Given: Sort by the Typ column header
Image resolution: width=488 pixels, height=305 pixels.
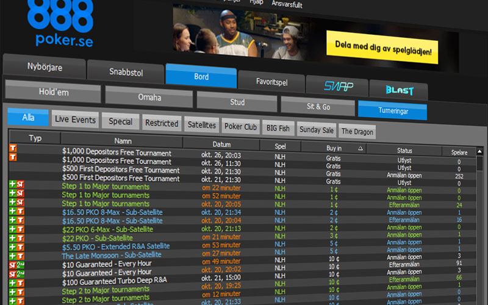Looking at the screenshot, I should point(35,138).
